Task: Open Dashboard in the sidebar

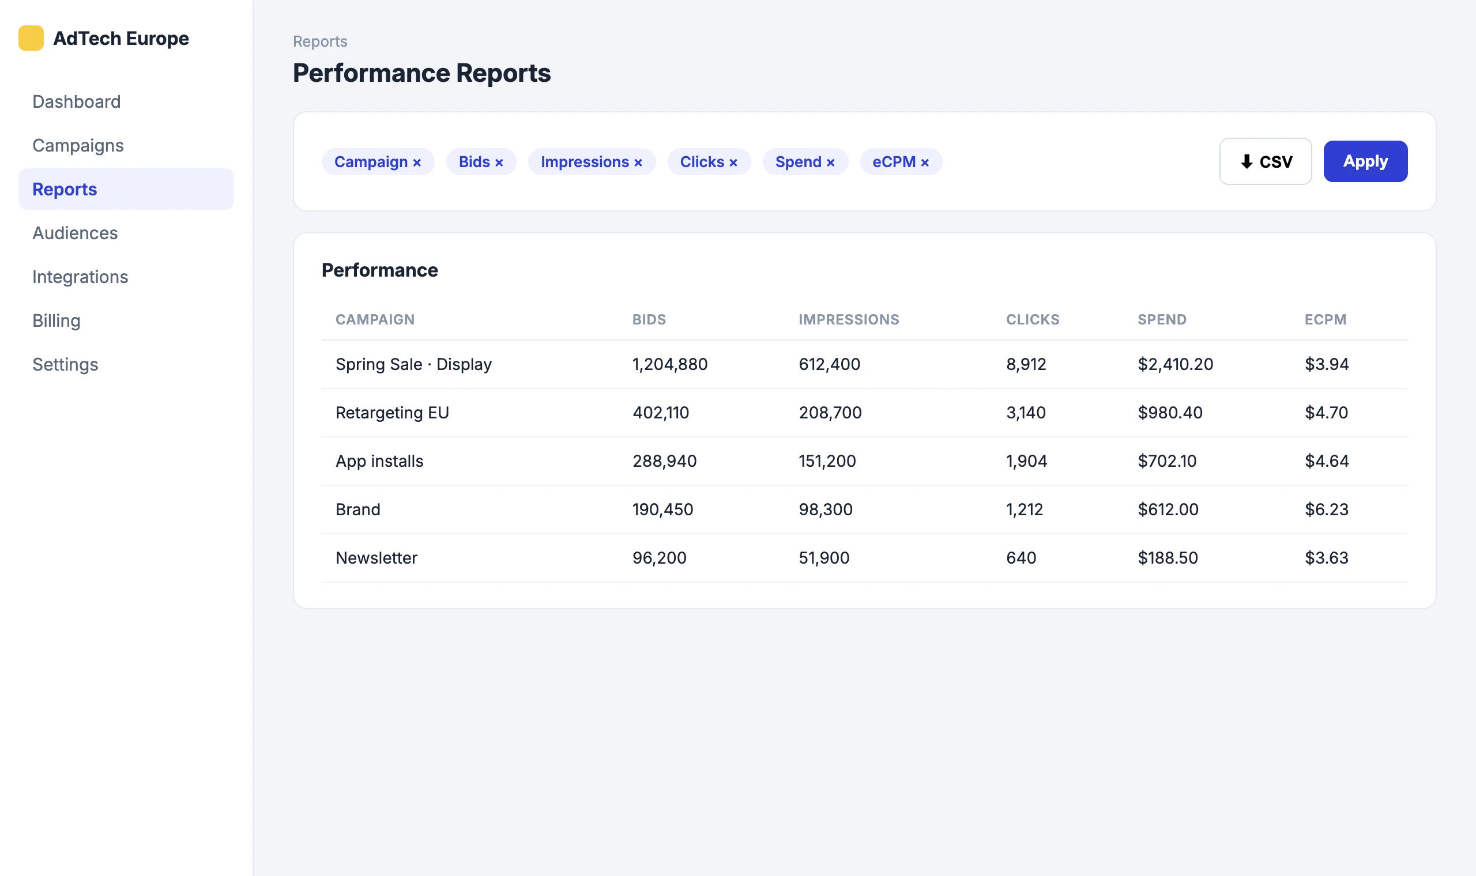Action: [126, 101]
